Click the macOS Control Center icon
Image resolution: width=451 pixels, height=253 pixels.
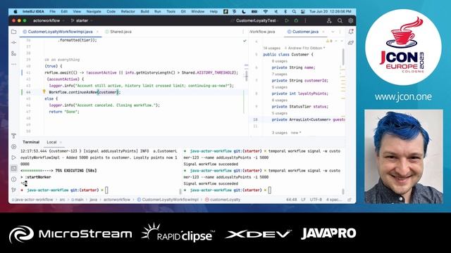point(303,11)
